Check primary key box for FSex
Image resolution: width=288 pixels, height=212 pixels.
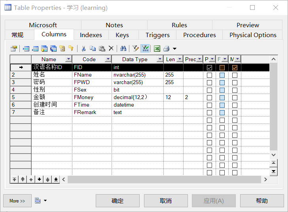pos(209,90)
